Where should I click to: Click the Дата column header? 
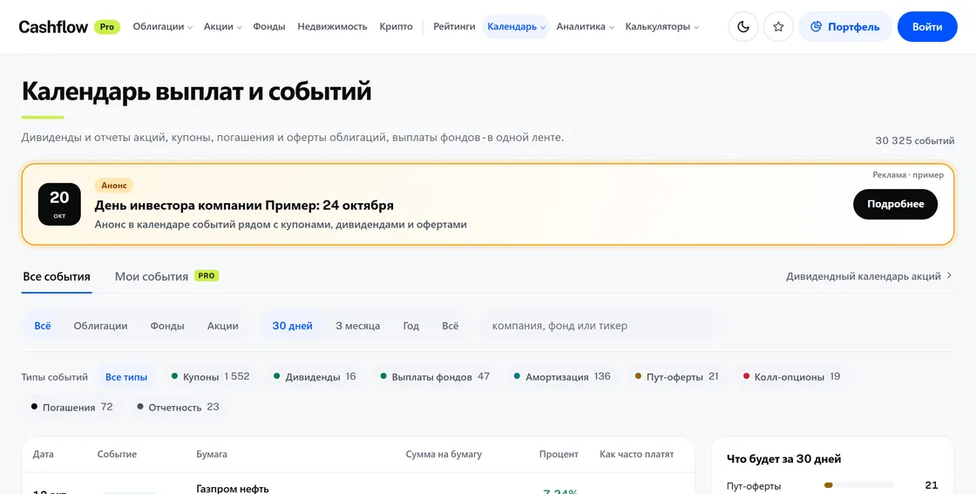(43, 454)
